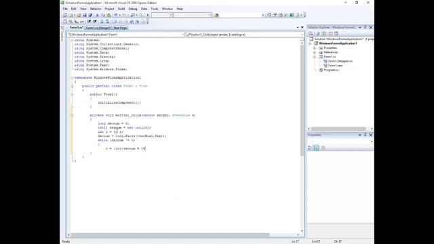This screenshot has width=434, height=244.
Task: Click the Solution Explorer horizontal scrollbar
Action: (x=338, y=129)
